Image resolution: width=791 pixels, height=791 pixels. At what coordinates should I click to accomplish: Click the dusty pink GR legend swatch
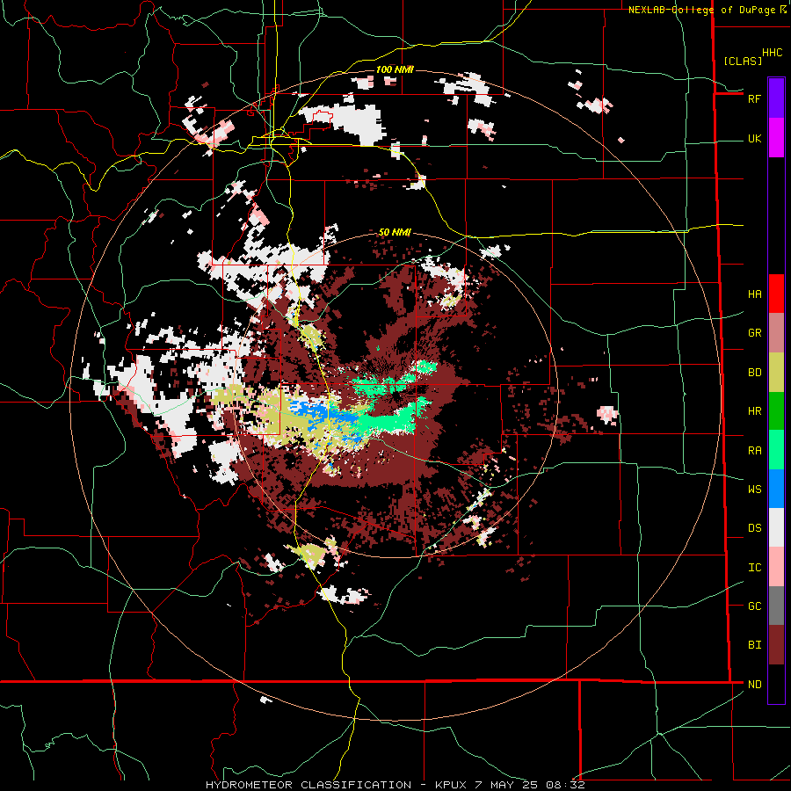[776, 333]
